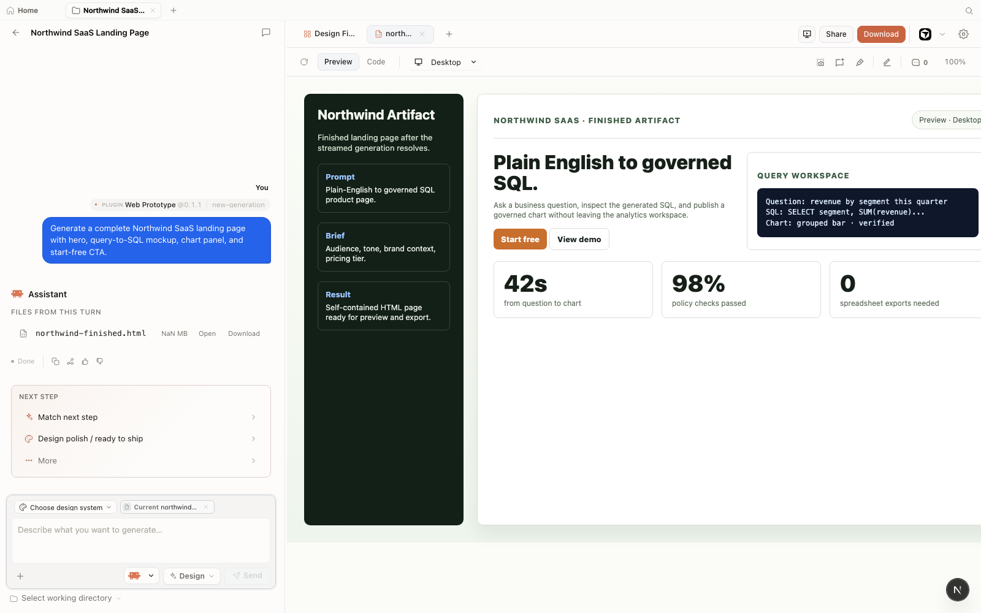Give the response a thumbs up
981x613 pixels.
pyautogui.click(x=85, y=361)
